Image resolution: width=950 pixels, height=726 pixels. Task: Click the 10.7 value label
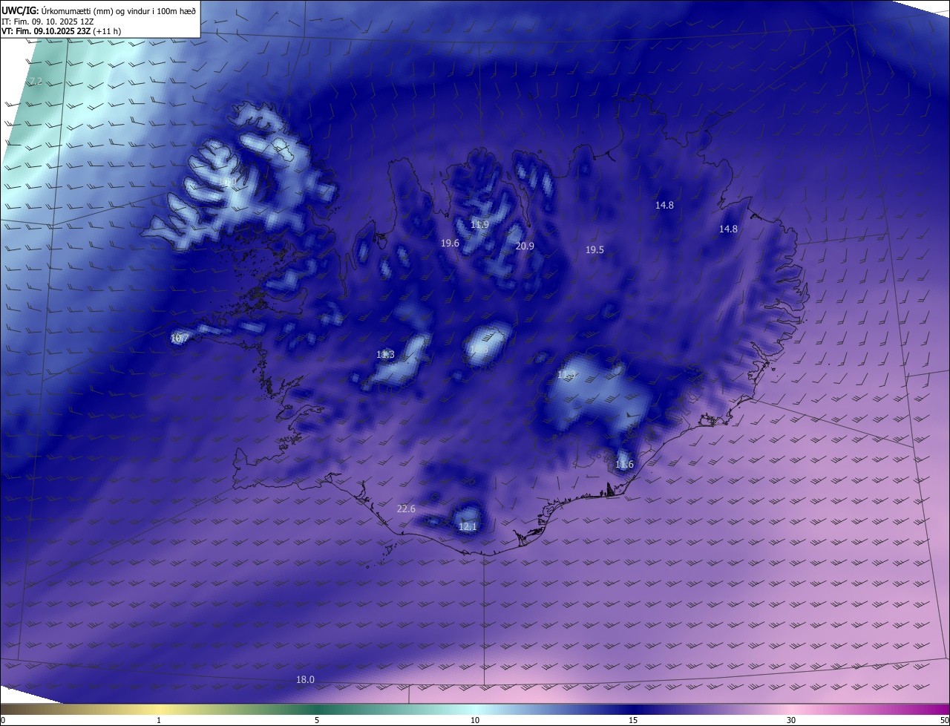click(x=180, y=338)
